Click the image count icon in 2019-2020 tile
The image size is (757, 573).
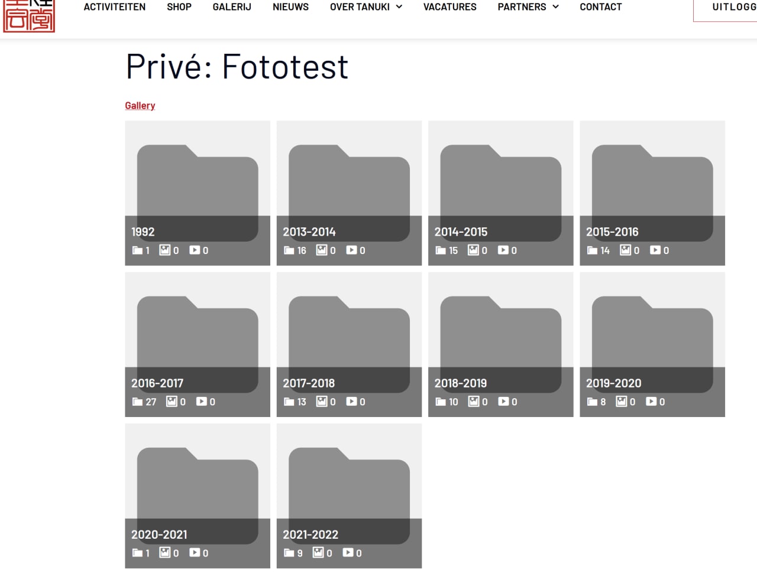[622, 402]
